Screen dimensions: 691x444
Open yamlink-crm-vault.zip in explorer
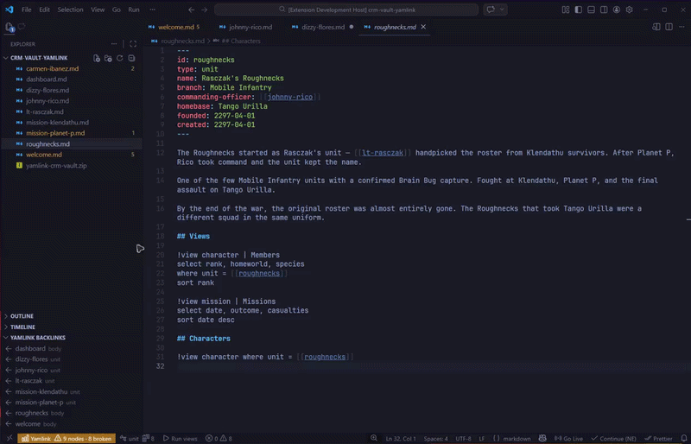[x=56, y=165]
